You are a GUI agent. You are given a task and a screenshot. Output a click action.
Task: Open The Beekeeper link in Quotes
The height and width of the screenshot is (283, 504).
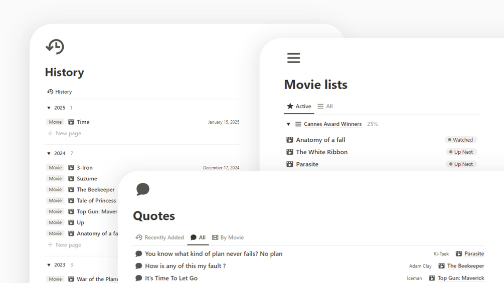click(465, 265)
